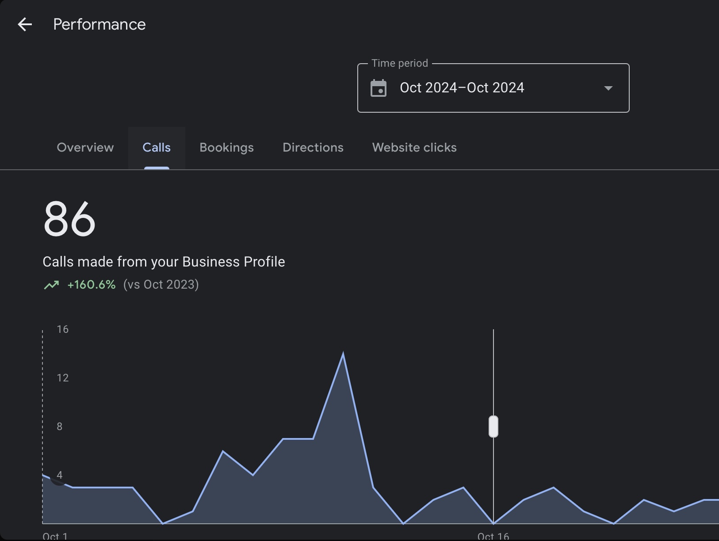Viewport: 719px width, 541px height.
Task: Click the Oct 1 axis label
Action: coord(55,536)
